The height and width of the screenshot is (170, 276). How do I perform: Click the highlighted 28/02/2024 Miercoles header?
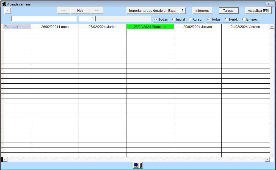tap(150, 27)
